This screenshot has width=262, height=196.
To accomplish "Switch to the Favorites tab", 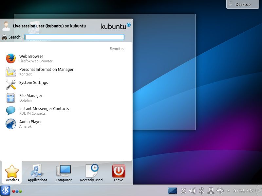I will pyautogui.click(x=12, y=173).
